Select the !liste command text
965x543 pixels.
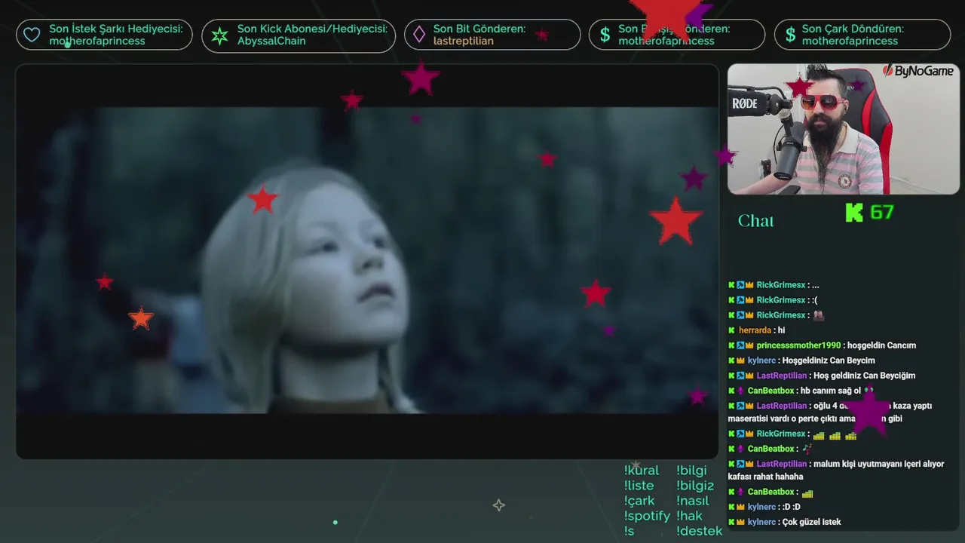(x=639, y=486)
